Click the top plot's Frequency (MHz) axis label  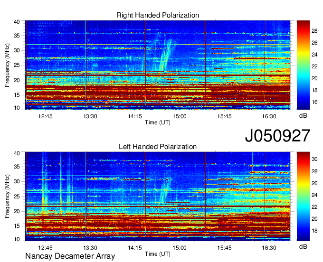click(x=7, y=65)
